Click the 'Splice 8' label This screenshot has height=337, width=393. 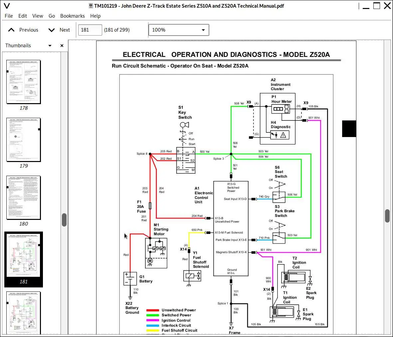click(x=142, y=154)
